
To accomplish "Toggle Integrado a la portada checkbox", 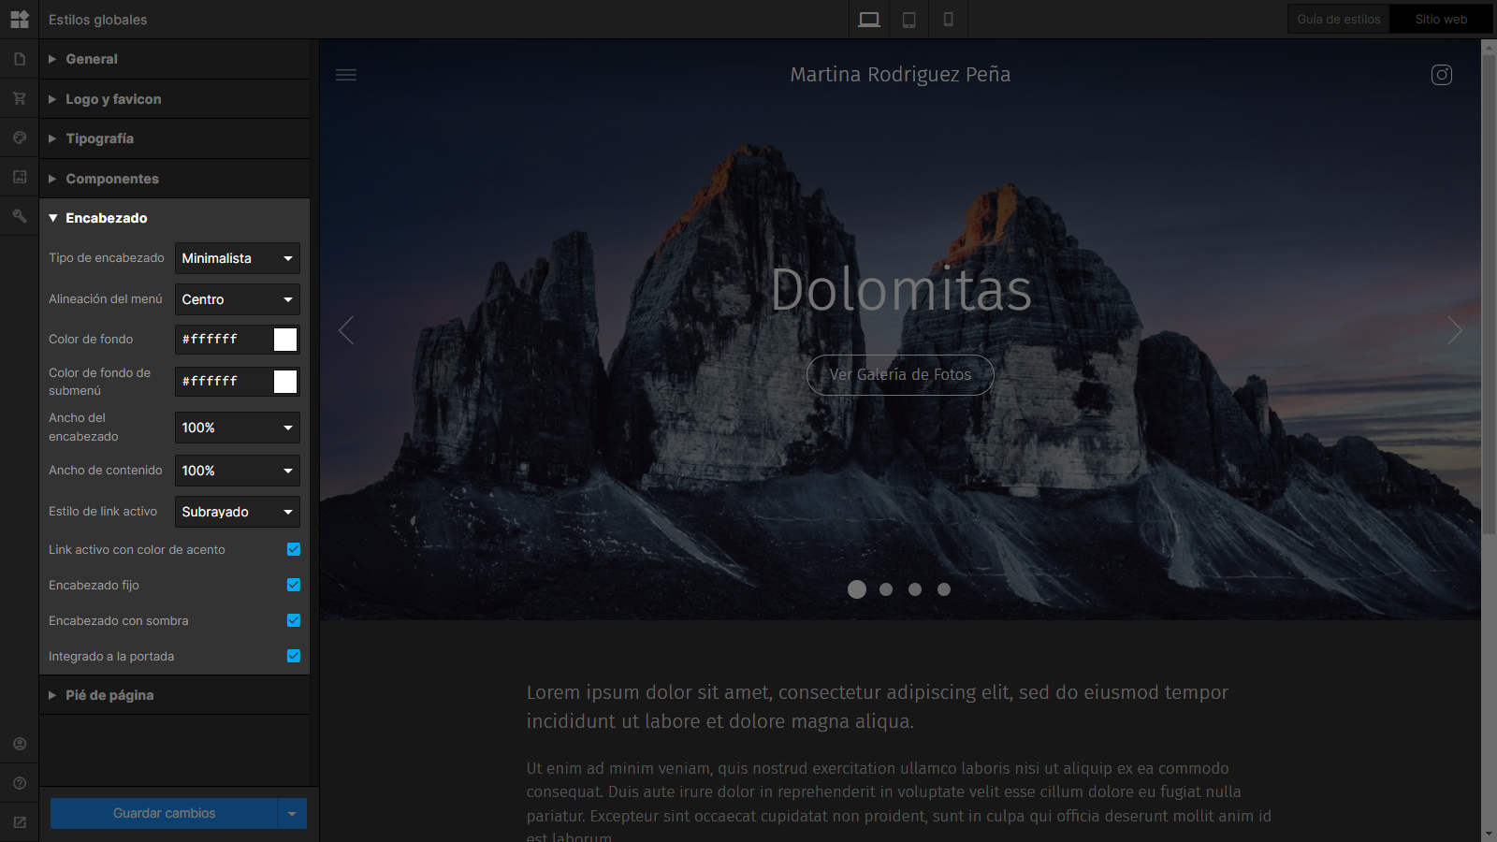I will tap(294, 656).
